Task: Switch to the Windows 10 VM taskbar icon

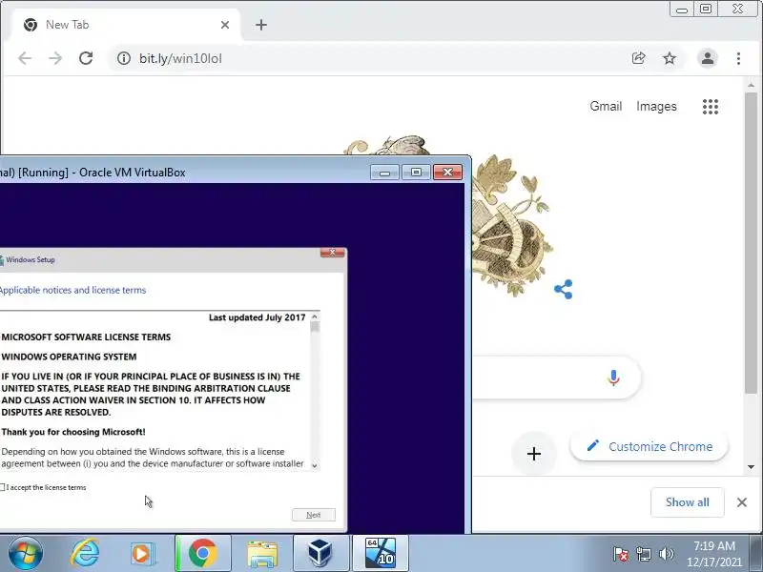Action: click(381, 554)
